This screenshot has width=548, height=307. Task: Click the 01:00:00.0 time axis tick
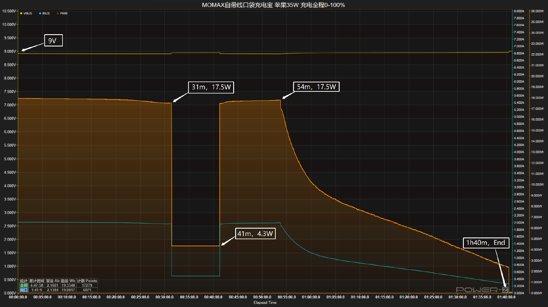click(x=311, y=297)
